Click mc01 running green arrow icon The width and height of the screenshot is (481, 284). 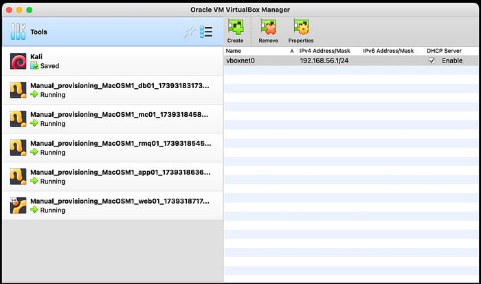point(34,123)
